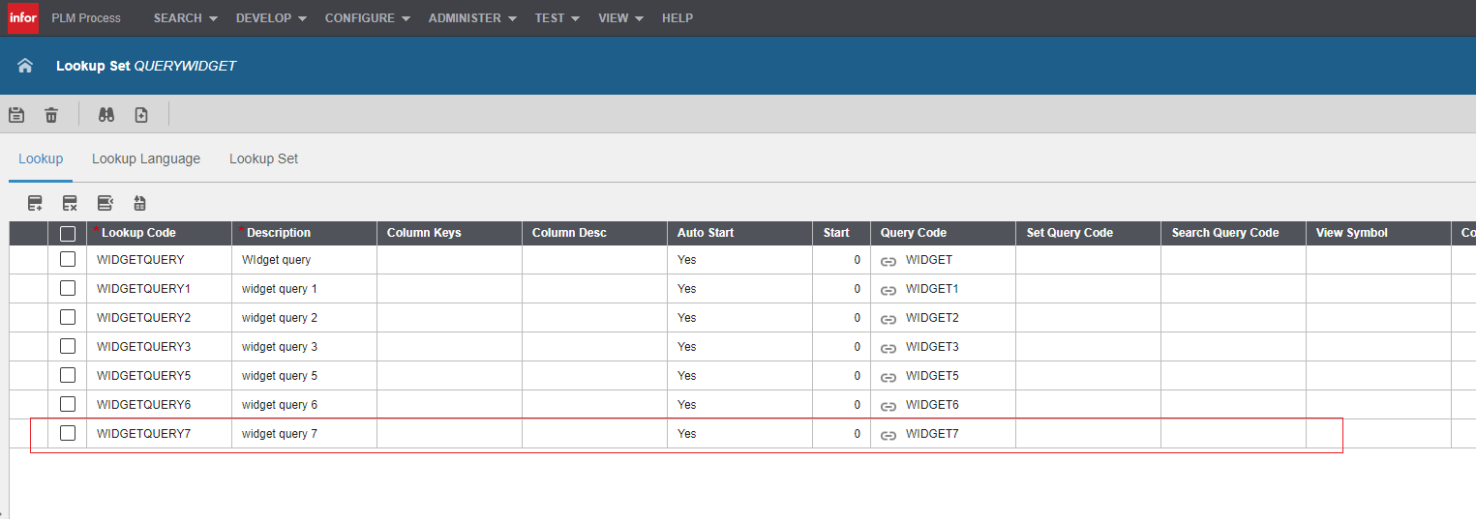
Task: Tick the select-all checkbox in grid header
Action: click(x=68, y=233)
